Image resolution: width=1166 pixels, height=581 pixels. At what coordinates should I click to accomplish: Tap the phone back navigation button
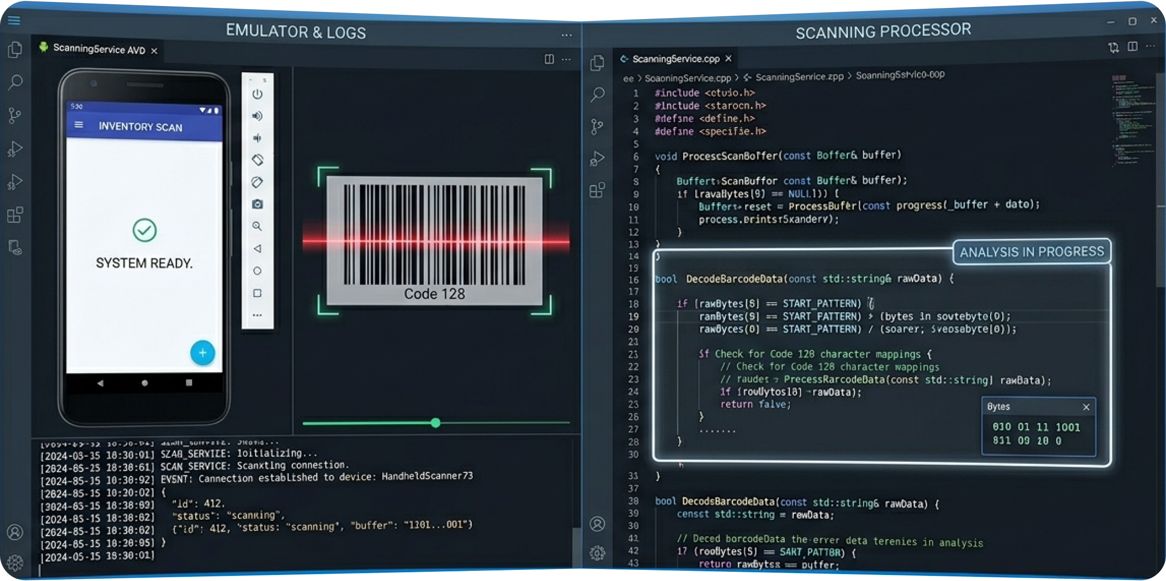point(100,383)
